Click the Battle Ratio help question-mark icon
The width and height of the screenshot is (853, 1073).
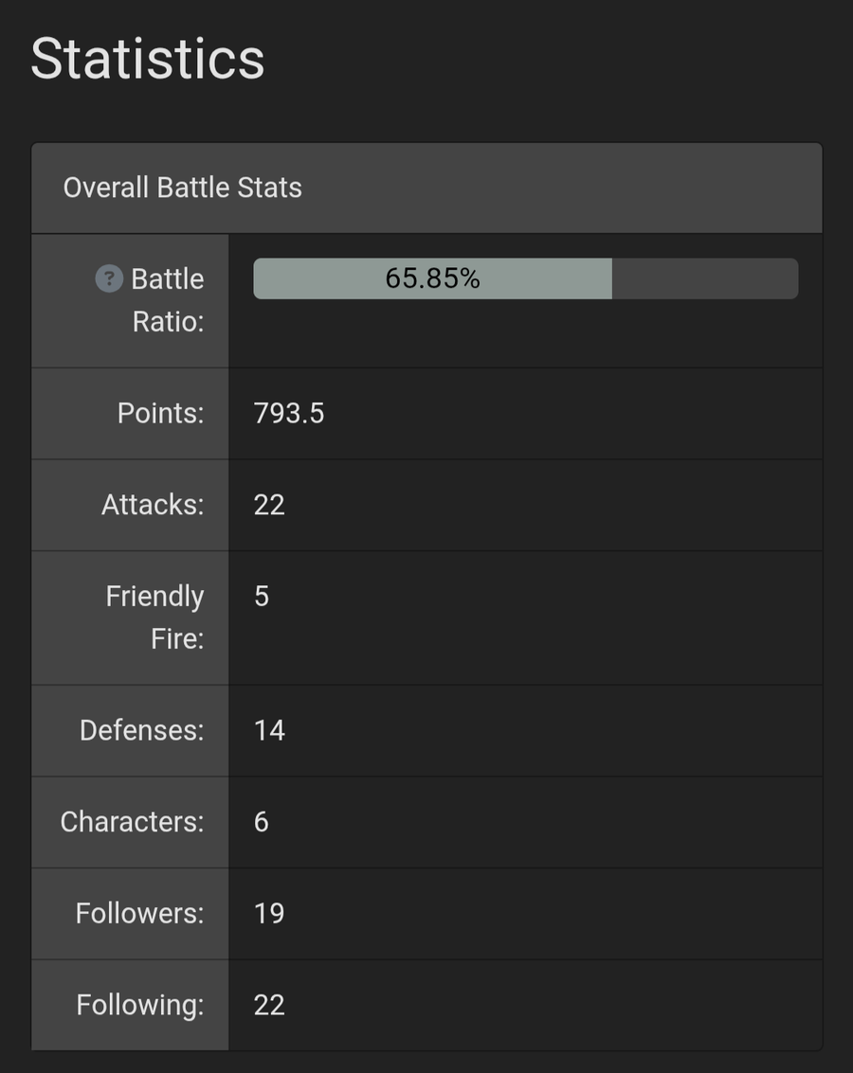click(109, 278)
